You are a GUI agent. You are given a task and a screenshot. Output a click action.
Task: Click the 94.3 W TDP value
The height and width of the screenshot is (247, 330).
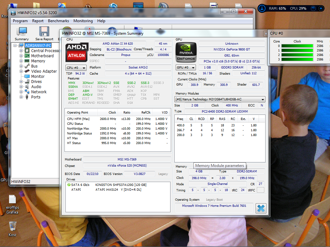click(x=80, y=74)
